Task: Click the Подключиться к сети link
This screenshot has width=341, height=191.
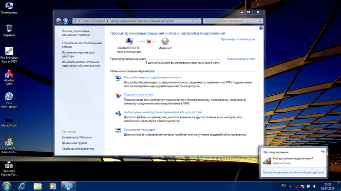Action: (x=138, y=95)
